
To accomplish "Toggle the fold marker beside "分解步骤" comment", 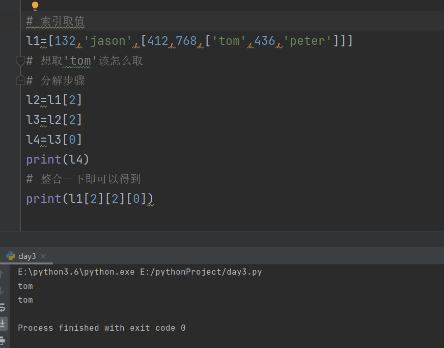I will point(20,80).
